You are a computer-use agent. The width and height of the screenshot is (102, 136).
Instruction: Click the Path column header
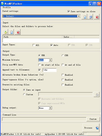(32, 37)
